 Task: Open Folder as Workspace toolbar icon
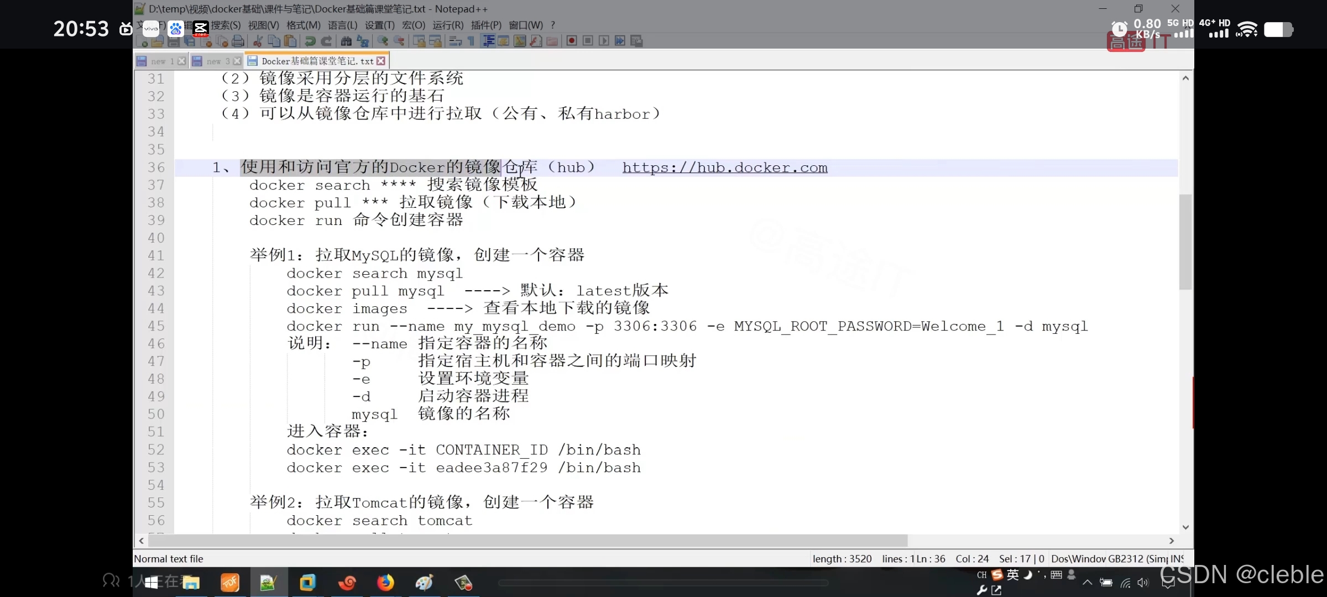(552, 41)
